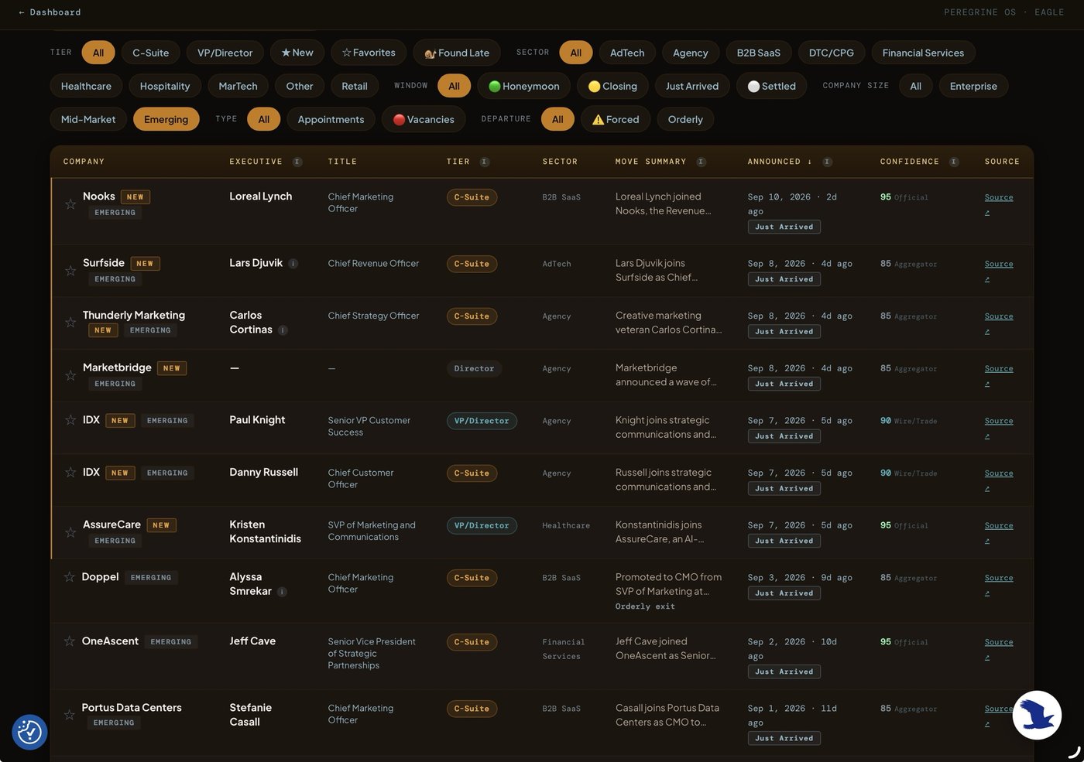
Task: Favorite OneAscent using its star
Action: point(70,641)
